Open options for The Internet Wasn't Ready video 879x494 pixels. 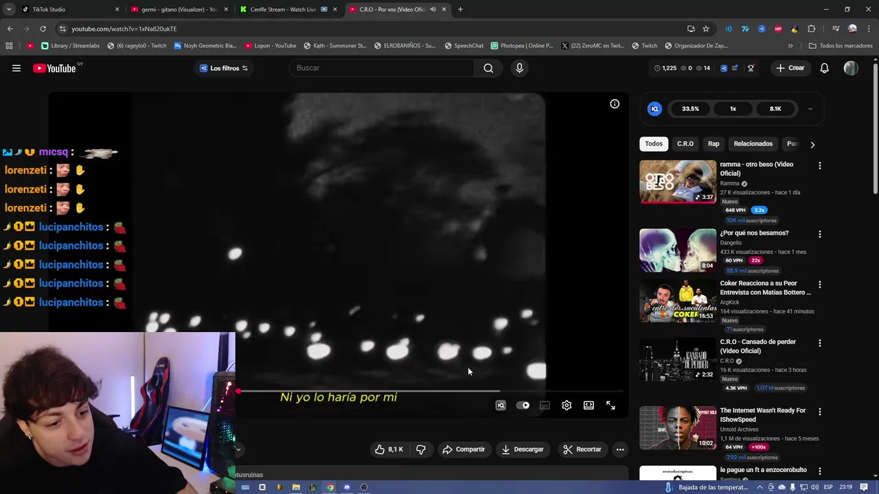(819, 411)
